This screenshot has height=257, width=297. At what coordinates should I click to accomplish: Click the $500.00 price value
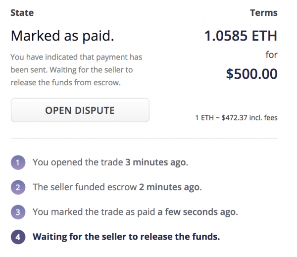click(251, 74)
